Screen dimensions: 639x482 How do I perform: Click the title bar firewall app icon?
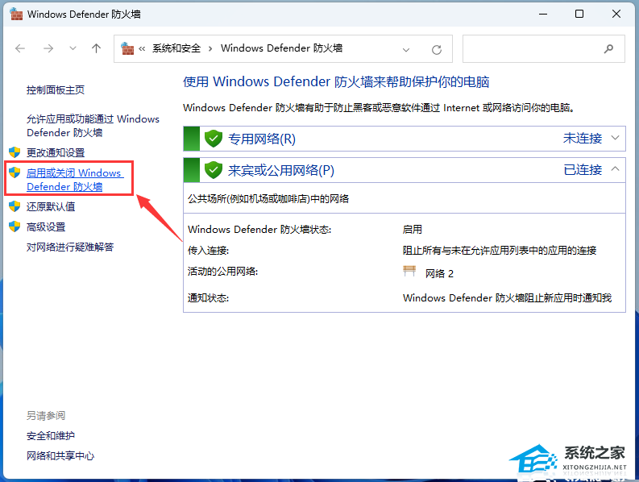[16, 14]
